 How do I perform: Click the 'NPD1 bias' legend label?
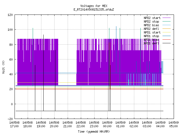151,40
